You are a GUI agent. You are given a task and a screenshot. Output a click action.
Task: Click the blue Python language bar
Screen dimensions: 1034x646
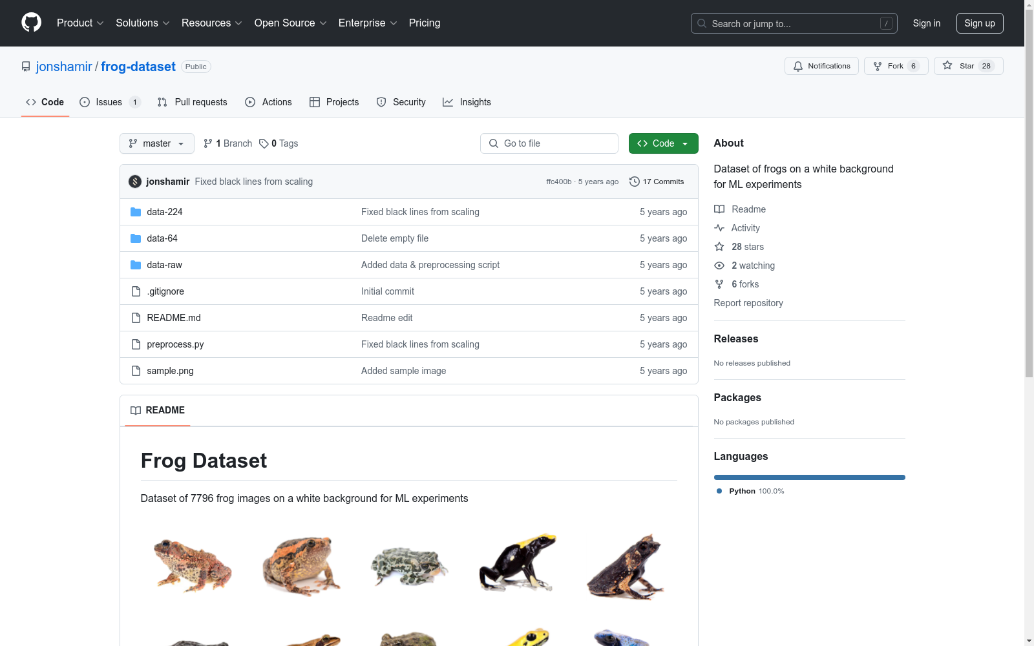[x=810, y=477]
